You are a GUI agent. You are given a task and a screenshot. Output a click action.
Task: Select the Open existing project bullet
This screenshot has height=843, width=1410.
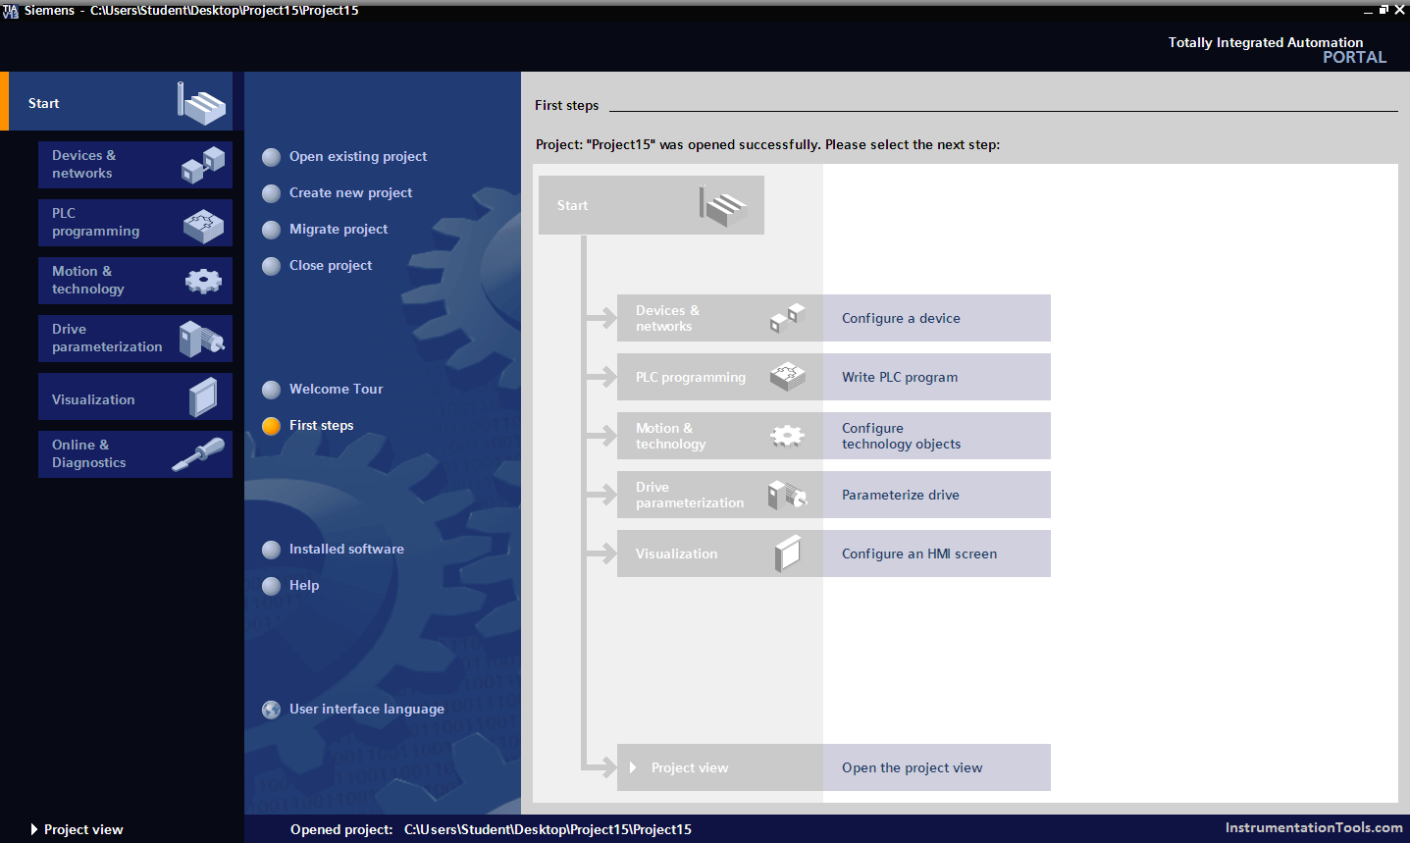pos(272,157)
